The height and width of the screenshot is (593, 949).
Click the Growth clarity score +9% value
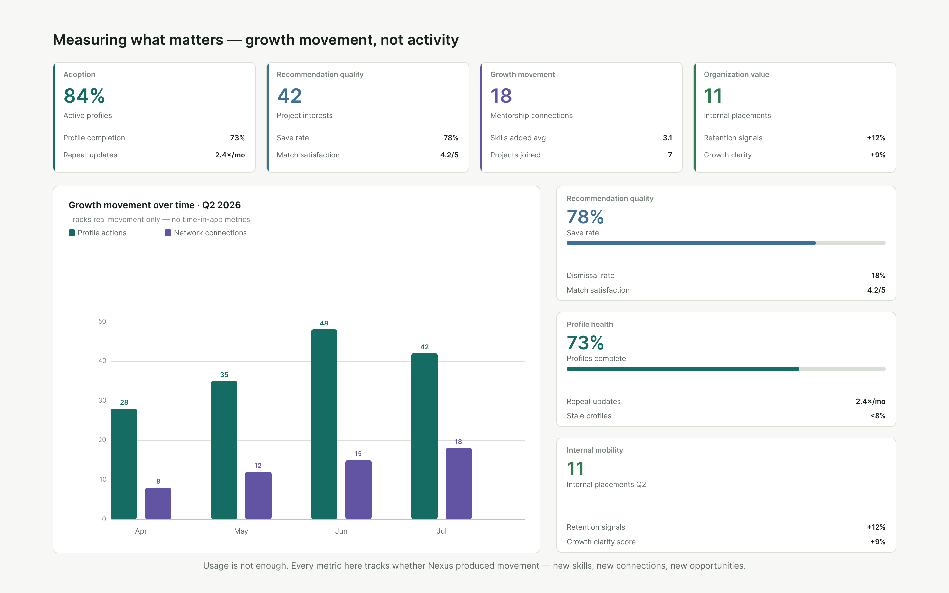click(877, 542)
